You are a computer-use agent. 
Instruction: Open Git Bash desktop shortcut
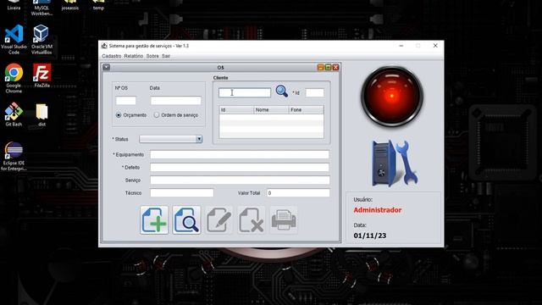tap(14, 114)
